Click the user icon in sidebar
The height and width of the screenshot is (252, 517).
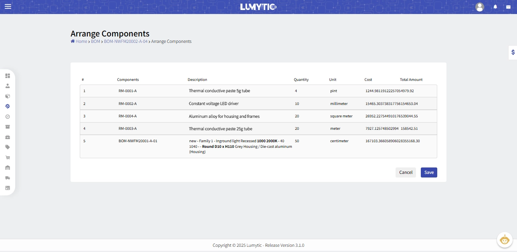[x=8, y=86]
